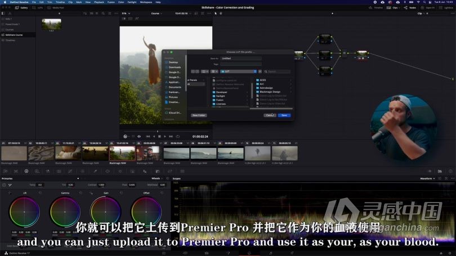Reset the Offset wheel with its reset icon

pyautogui.click(x=162, y=193)
